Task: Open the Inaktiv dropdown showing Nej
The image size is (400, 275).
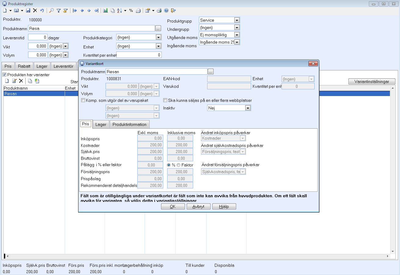Action: coord(248,108)
